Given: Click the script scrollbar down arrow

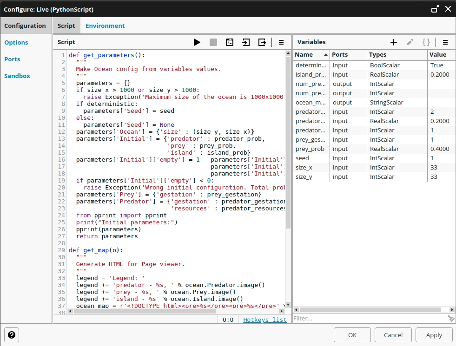Looking at the screenshot, I should (288, 305).
